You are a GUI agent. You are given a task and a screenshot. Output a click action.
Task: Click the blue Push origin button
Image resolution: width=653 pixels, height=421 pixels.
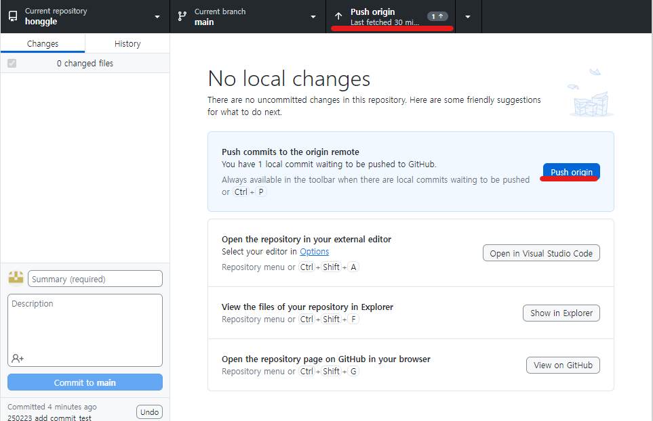pos(572,172)
